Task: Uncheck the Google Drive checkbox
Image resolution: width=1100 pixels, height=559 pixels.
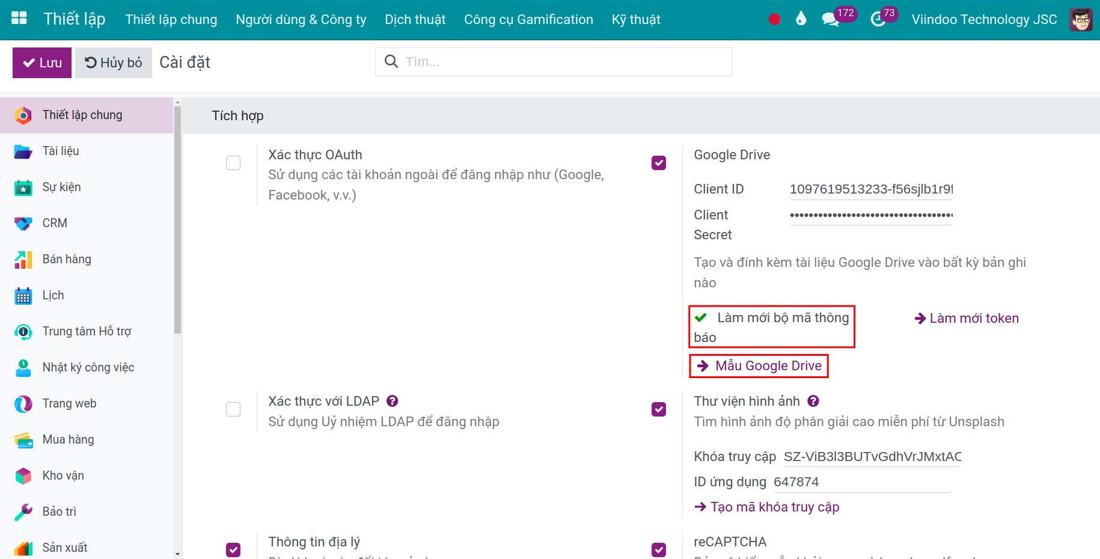Action: [x=659, y=163]
